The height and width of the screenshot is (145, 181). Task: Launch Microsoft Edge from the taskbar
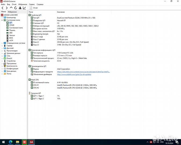tap(11, 142)
